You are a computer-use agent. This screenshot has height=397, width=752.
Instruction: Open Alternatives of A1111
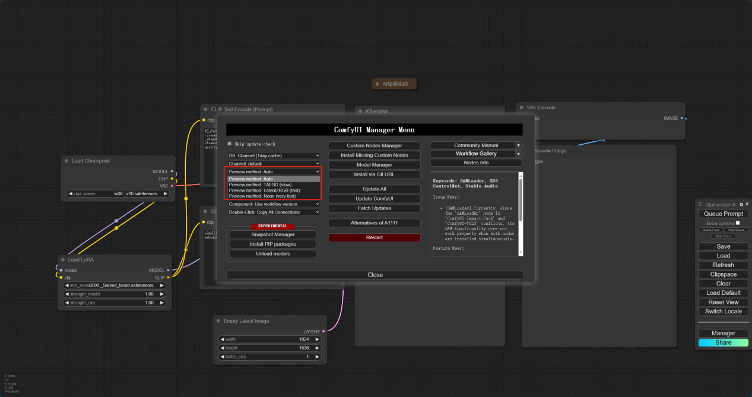(375, 223)
